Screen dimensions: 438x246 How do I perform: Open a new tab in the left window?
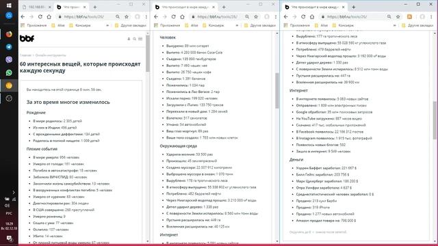coord(94,7)
